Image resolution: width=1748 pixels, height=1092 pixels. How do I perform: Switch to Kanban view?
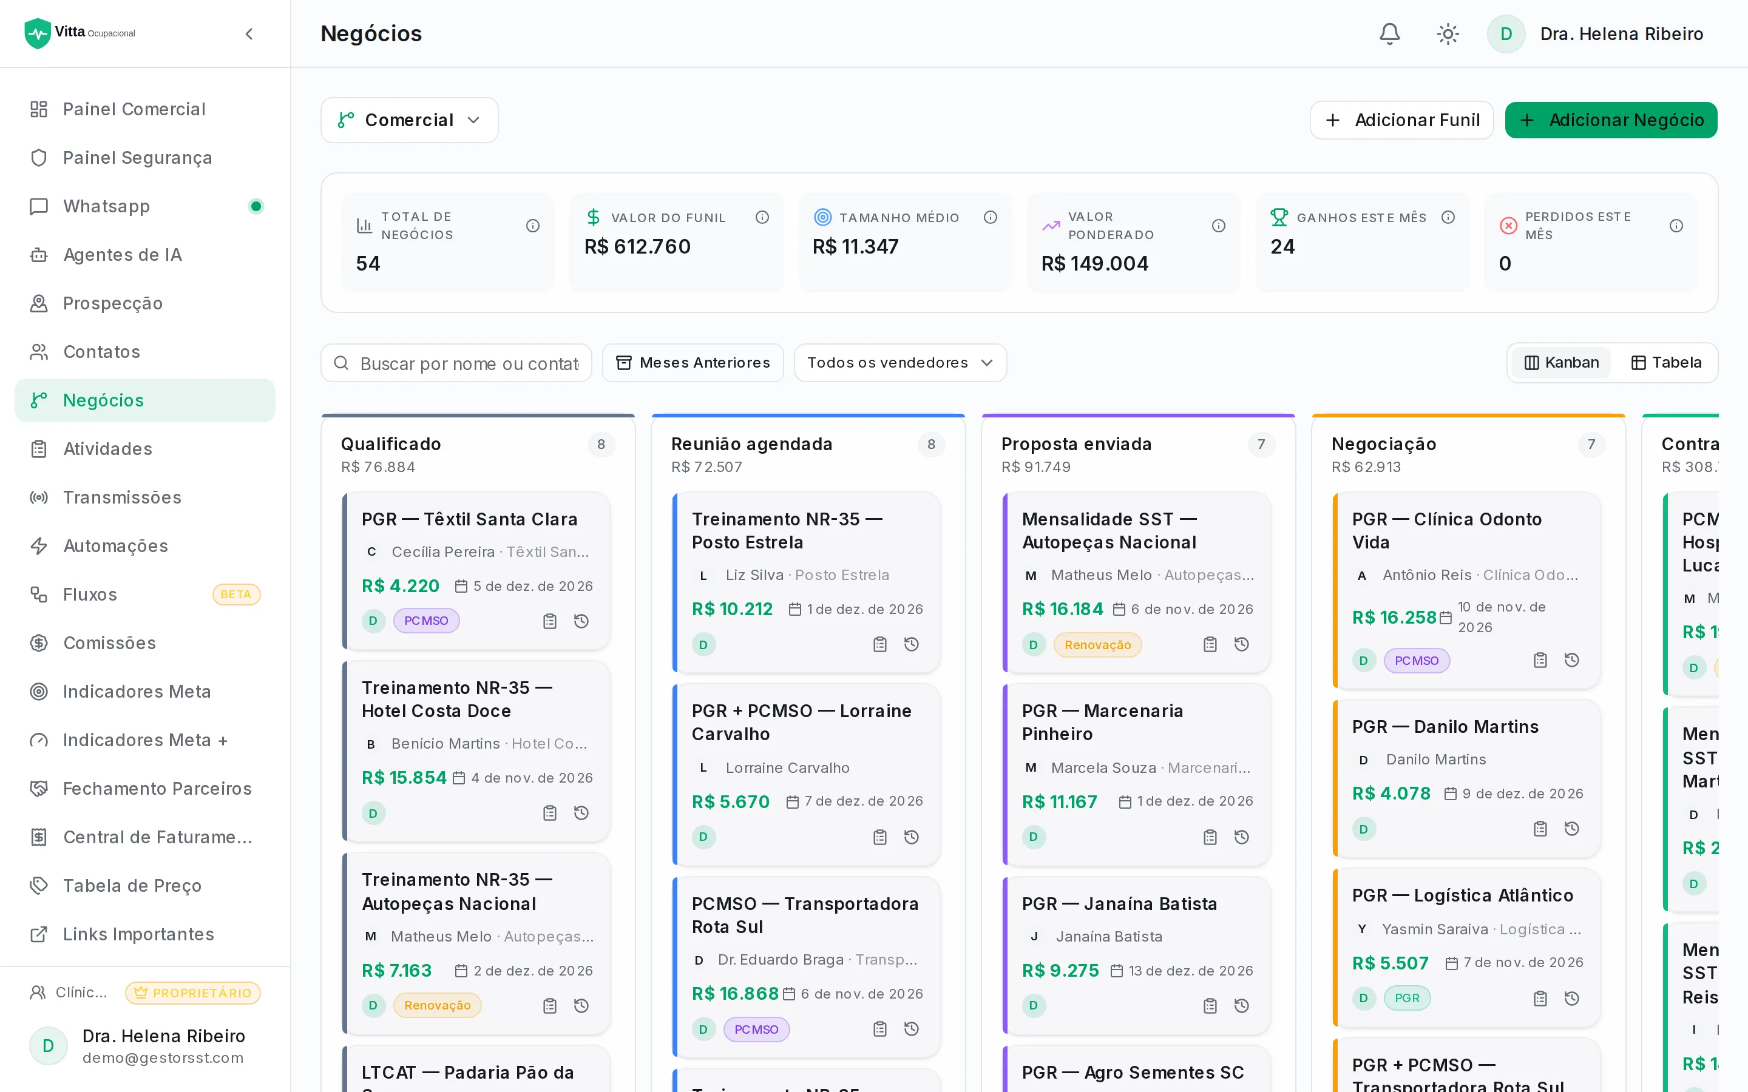tap(1561, 363)
